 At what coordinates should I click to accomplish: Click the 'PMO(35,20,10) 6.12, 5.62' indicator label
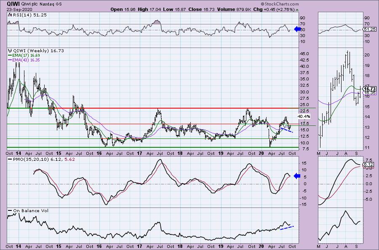[44, 160]
